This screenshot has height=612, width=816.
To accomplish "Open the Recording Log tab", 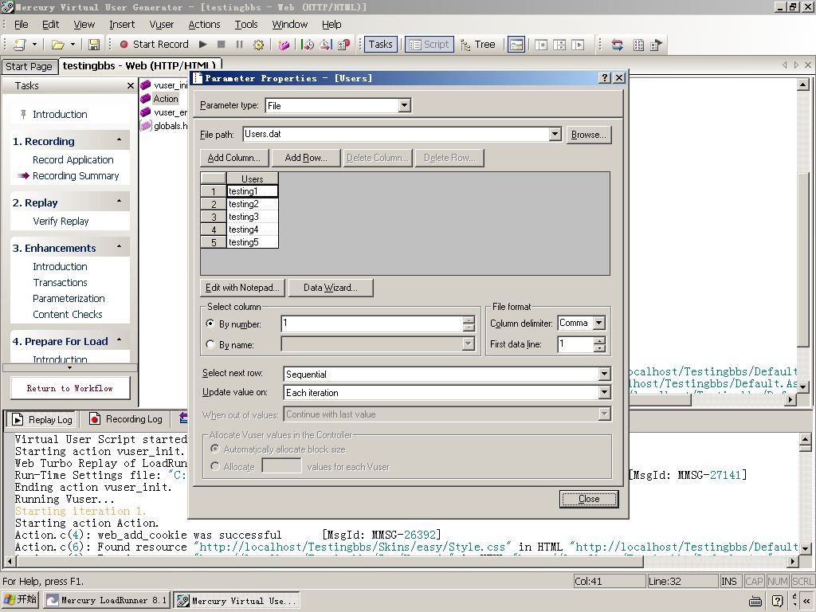I will [127, 419].
